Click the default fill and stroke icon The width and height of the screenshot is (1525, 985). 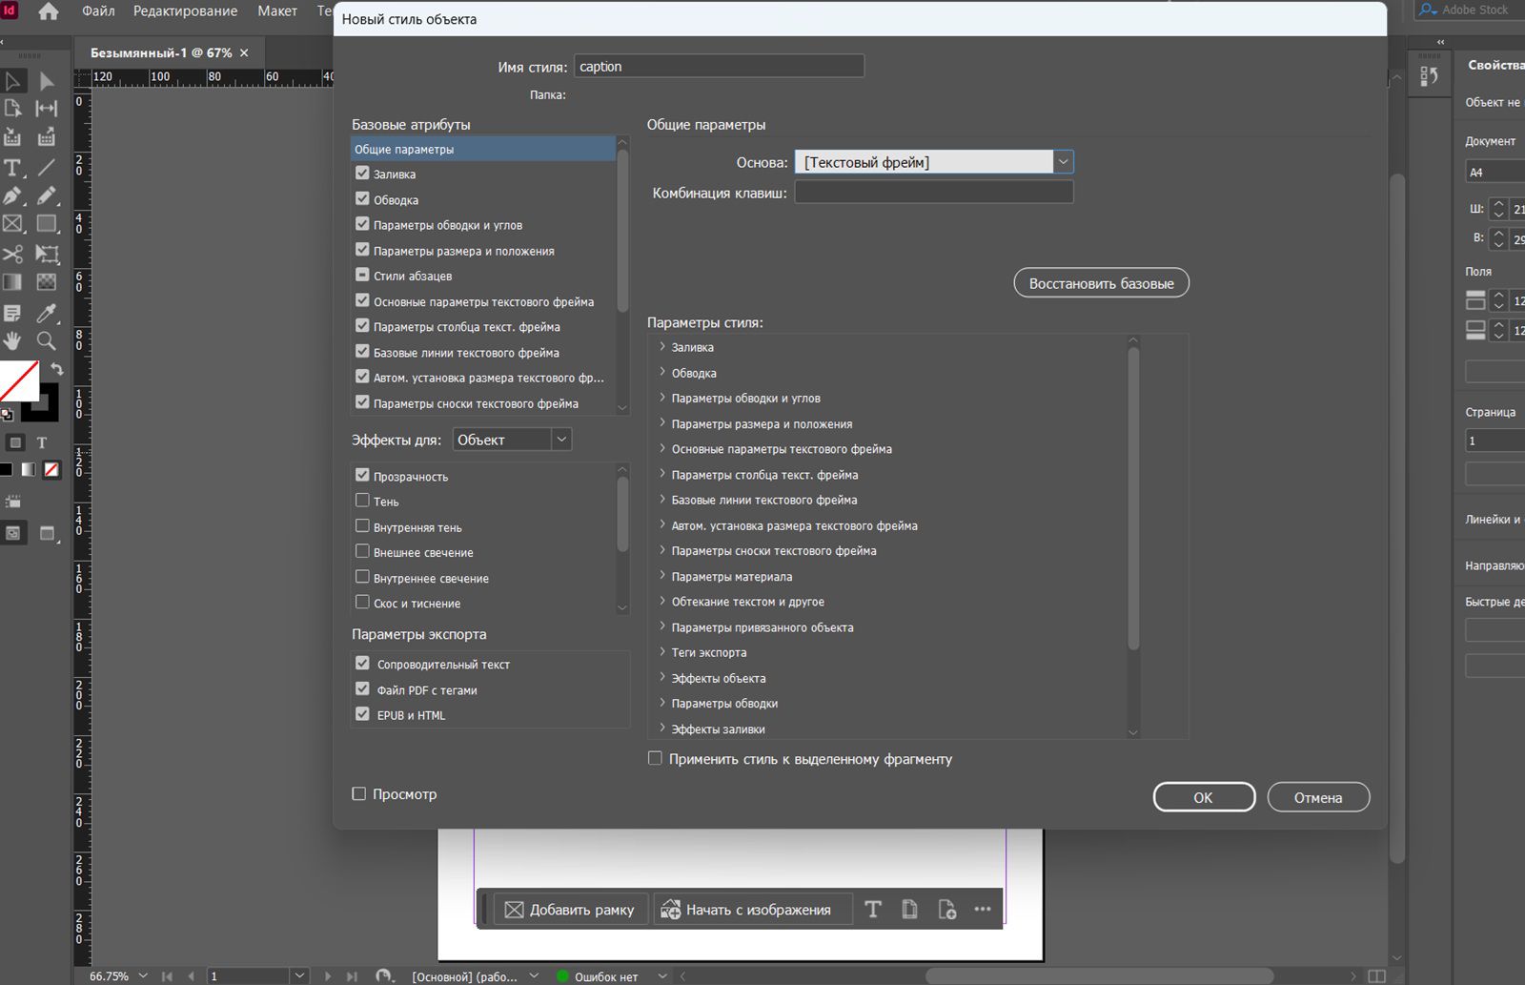click(7, 415)
